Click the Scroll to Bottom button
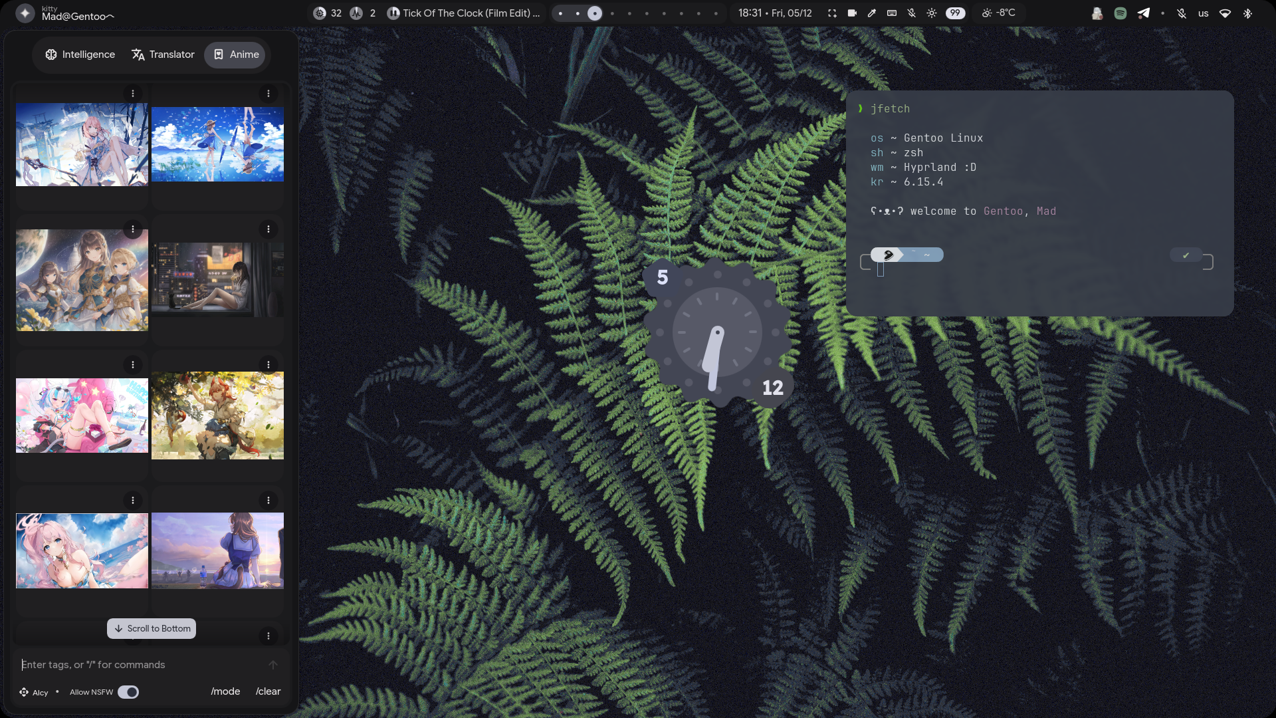This screenshot has height=718, width=1276. tap(152, 628)
